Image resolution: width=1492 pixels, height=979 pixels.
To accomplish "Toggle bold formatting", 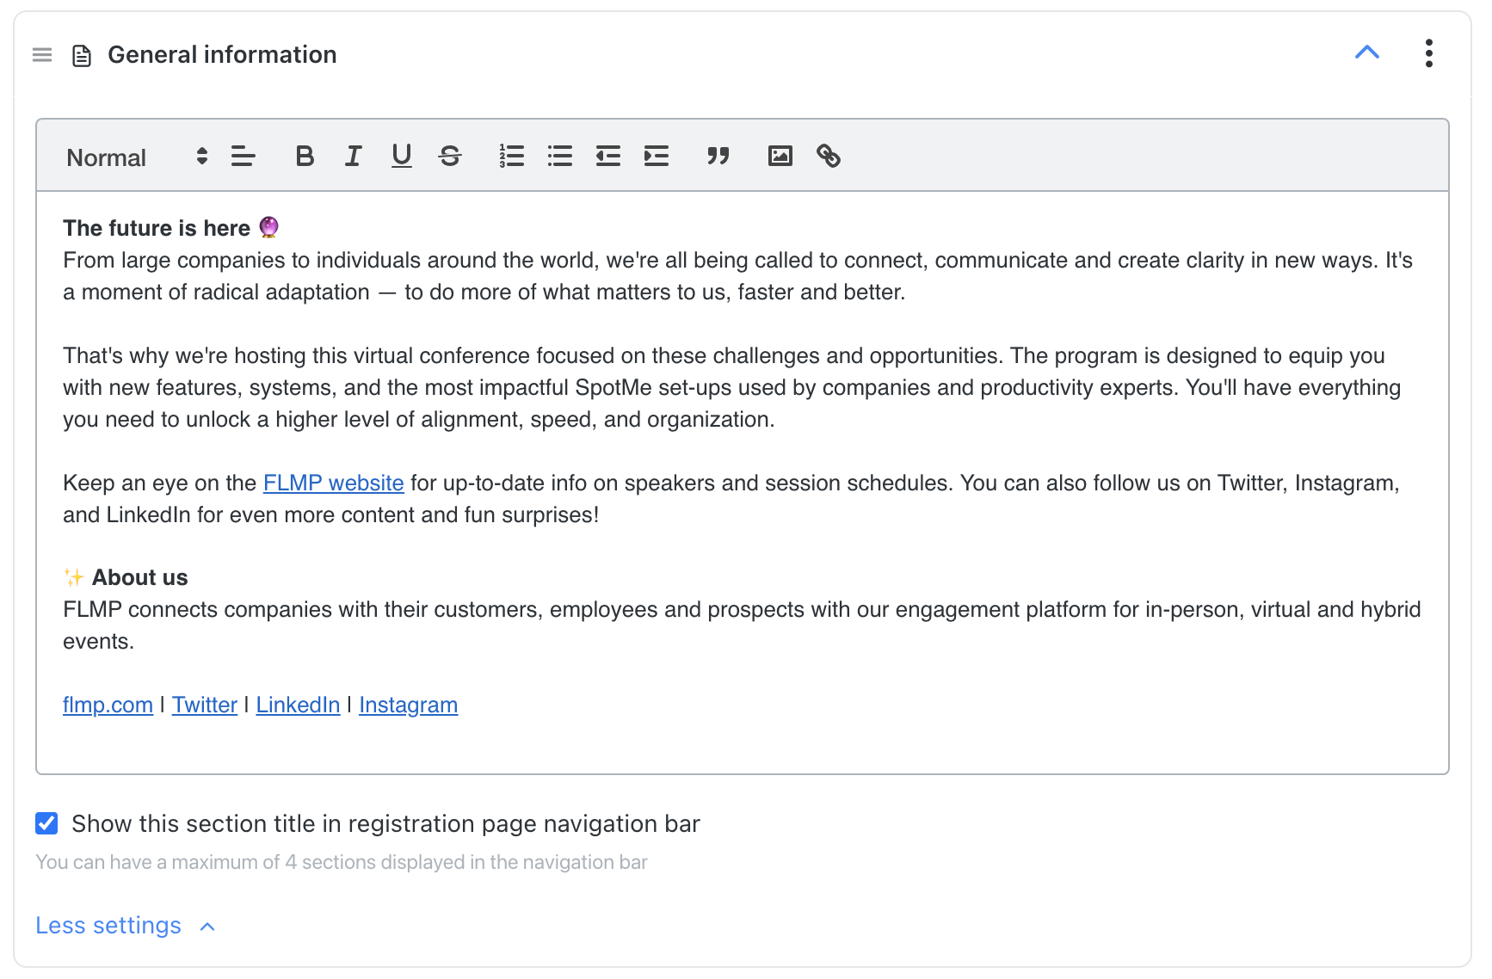I will click(x=304, y=156).
